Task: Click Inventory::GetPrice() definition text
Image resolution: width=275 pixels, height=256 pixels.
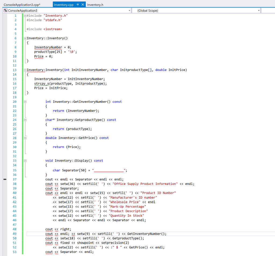Action: click(78, 138)
